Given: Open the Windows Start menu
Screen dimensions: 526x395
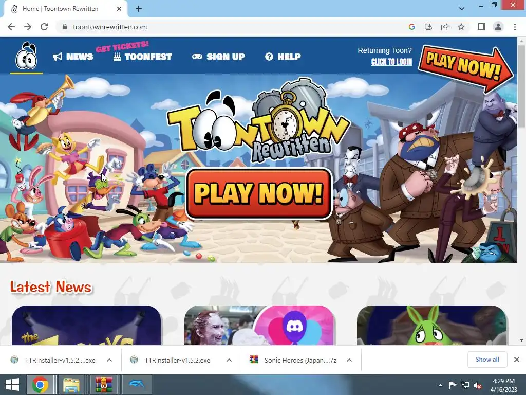Looking at the screenshot, I should click(x=12, y=385).
